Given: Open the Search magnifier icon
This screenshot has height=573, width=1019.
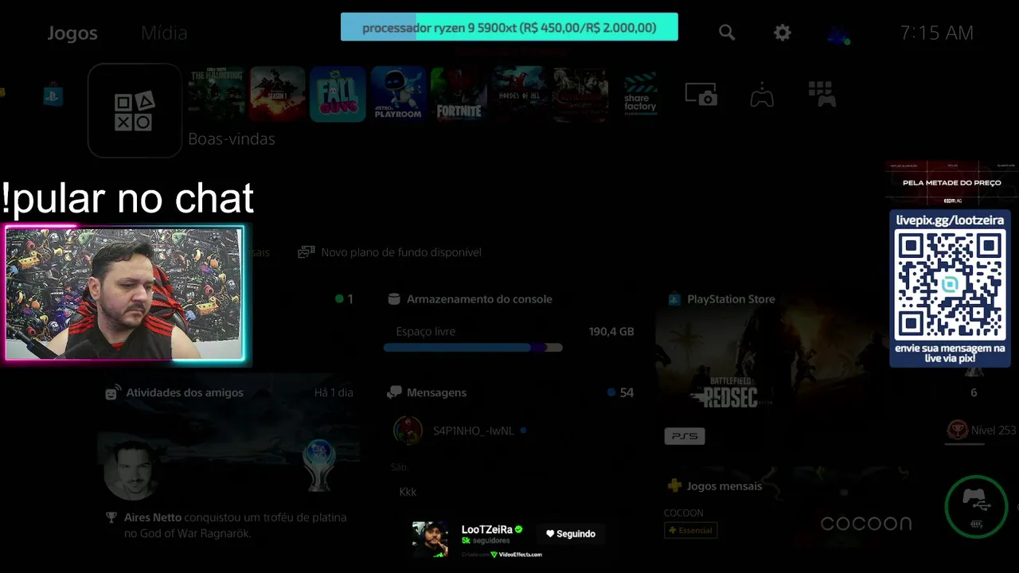Looking at the screenshot, I should [726, 33].
